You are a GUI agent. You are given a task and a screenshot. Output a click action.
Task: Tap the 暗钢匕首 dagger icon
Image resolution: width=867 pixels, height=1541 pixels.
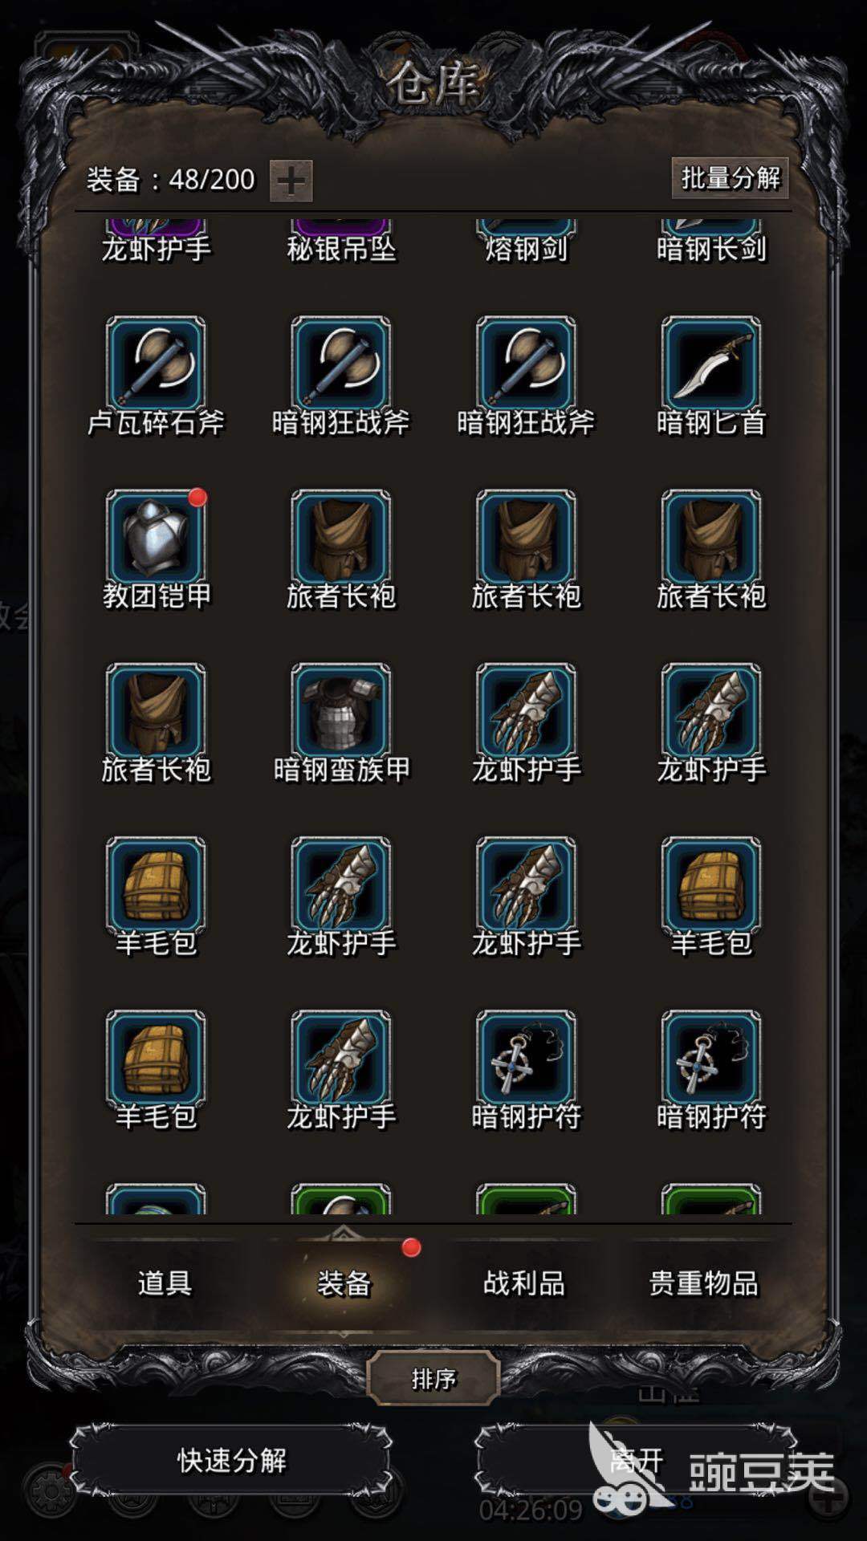710,363
